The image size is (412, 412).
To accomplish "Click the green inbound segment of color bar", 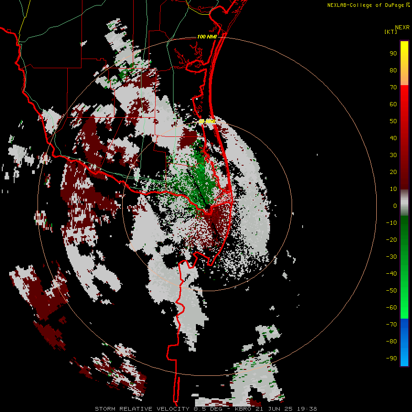I will [x=404, y=267].
